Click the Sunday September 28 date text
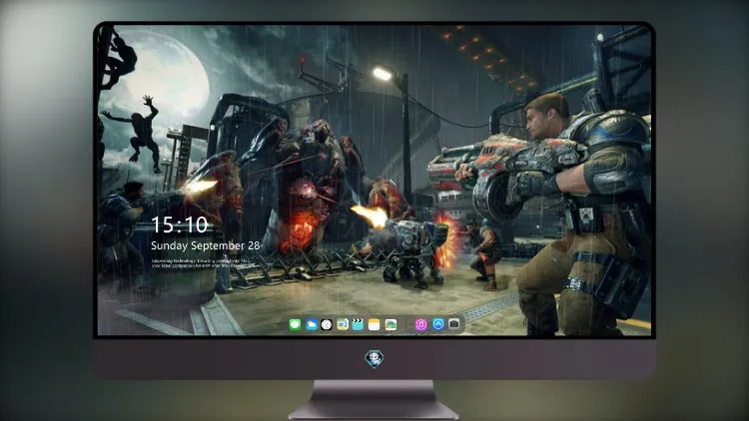The height and width of the screenshot is (421, 749). (x=206, y=245)
